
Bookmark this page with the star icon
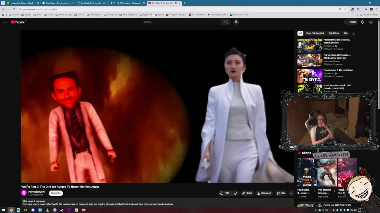click(345, 9)
